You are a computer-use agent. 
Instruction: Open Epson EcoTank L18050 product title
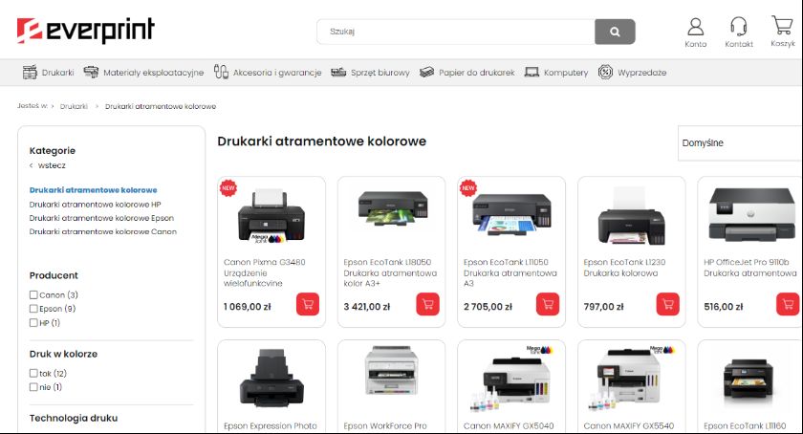click(x=390, y=272)
